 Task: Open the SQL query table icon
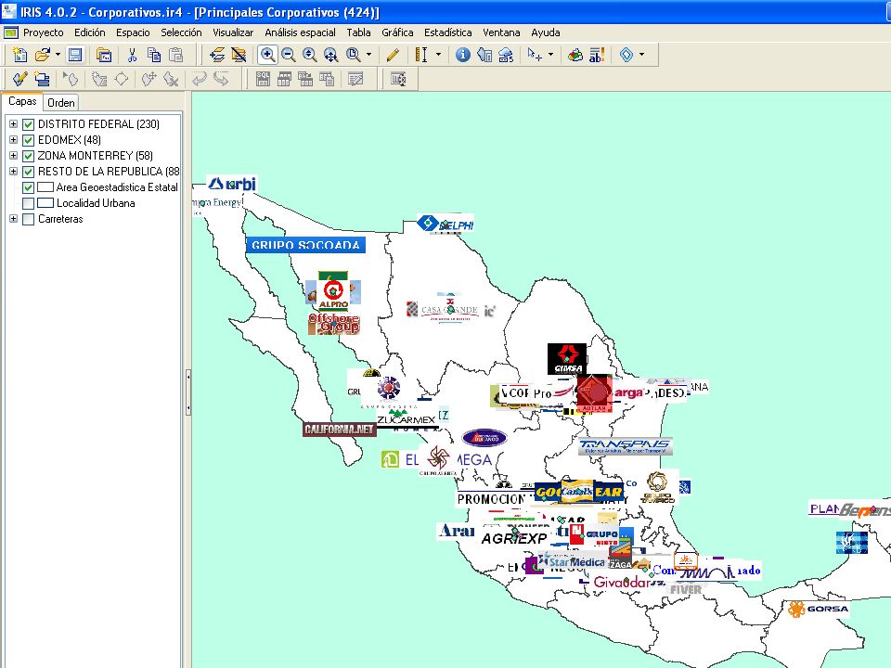pyautogui.click(x=263, y=79)
